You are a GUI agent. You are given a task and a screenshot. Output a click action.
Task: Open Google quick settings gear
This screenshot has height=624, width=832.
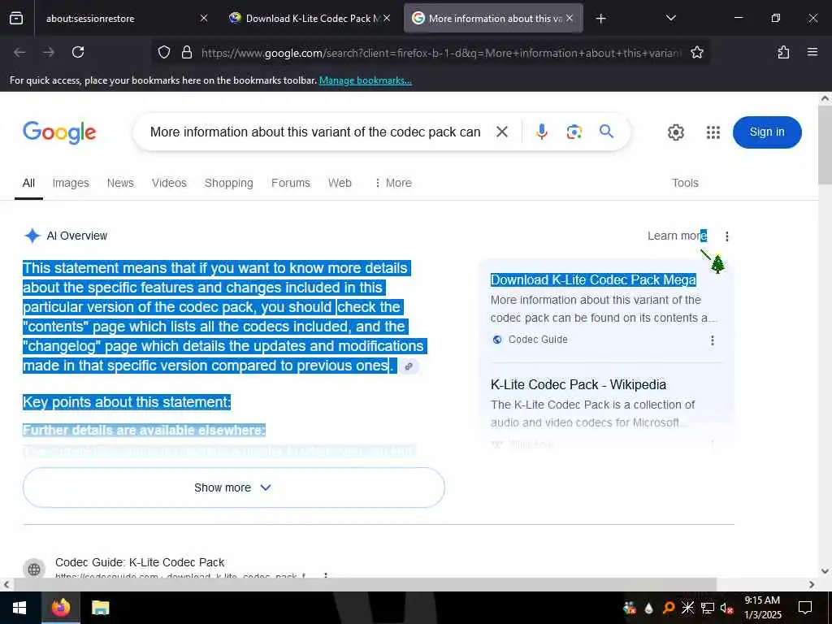point(675,132)
